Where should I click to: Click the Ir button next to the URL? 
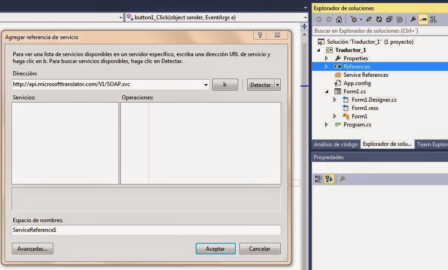225,85
